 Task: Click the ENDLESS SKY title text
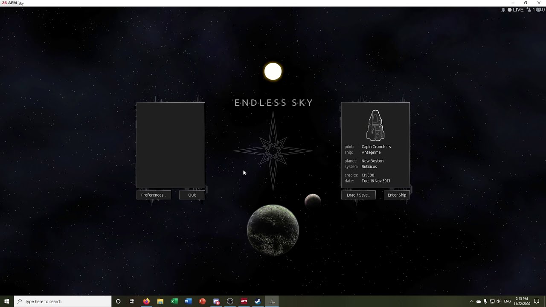pos(273,103)
